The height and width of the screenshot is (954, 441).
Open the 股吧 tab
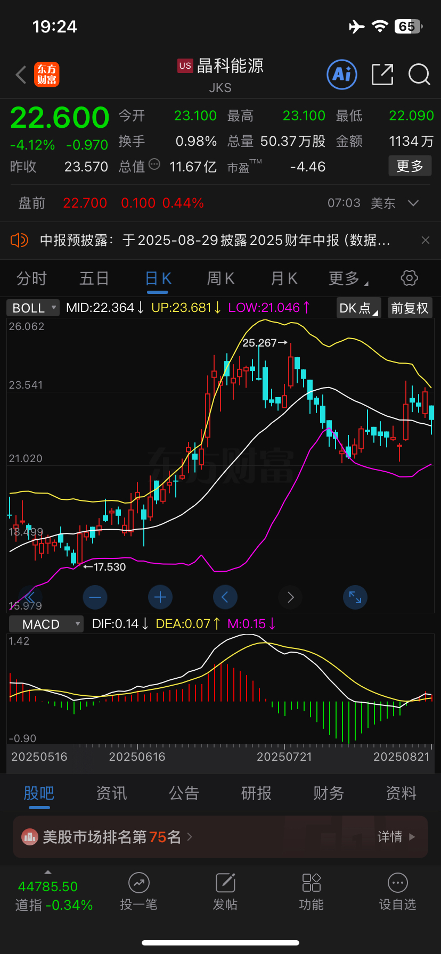pyautogui.click(x=39, y=793)
